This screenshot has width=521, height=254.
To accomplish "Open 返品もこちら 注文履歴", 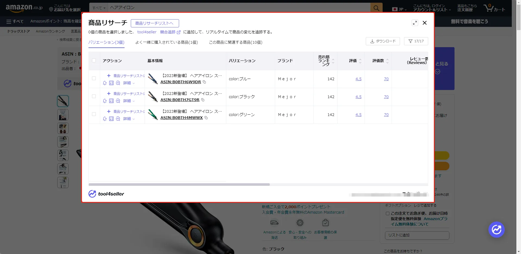I will [467, 8].
